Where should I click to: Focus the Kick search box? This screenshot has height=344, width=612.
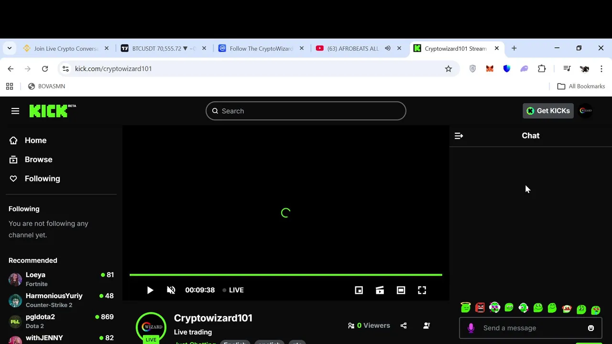tap(306, 111)
